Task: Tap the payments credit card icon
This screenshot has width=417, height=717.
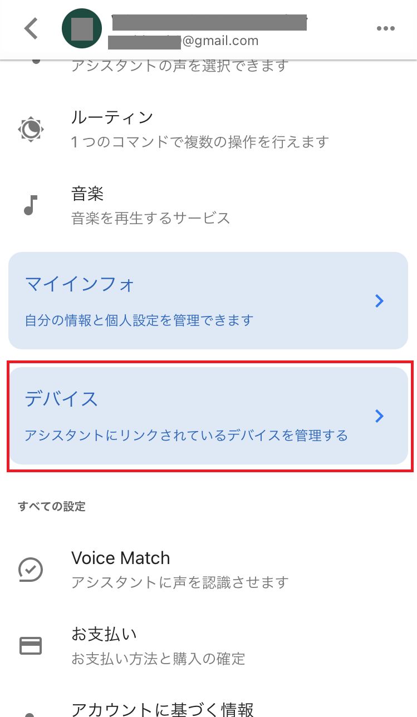Action: 31,645
